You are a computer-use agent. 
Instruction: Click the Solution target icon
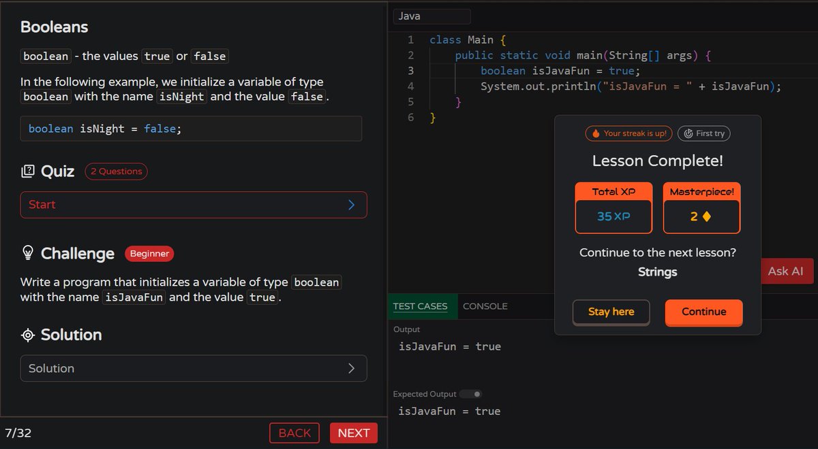point(27,335)
